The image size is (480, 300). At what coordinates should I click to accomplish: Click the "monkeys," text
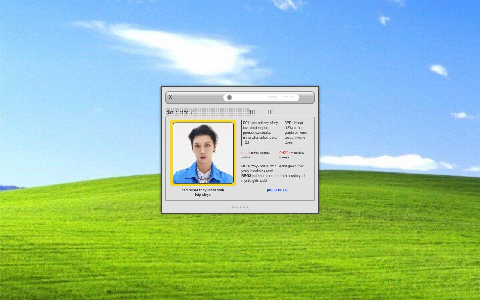(297, 153)
